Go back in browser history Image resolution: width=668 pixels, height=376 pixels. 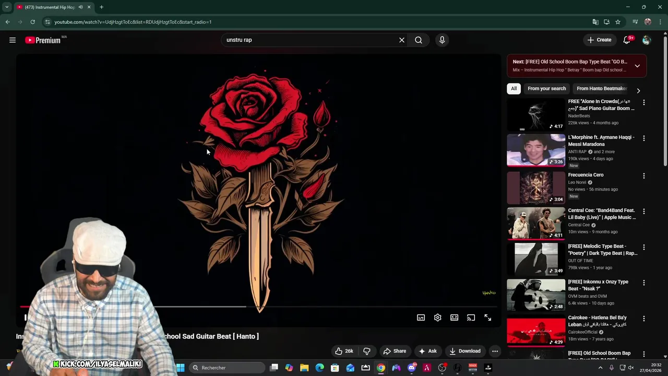tap(7, 22)
